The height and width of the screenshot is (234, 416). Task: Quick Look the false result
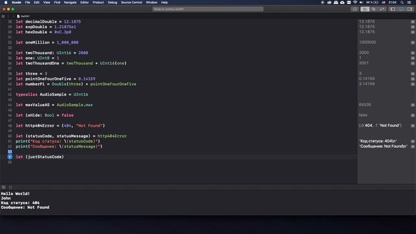click(x=413, y=115)
